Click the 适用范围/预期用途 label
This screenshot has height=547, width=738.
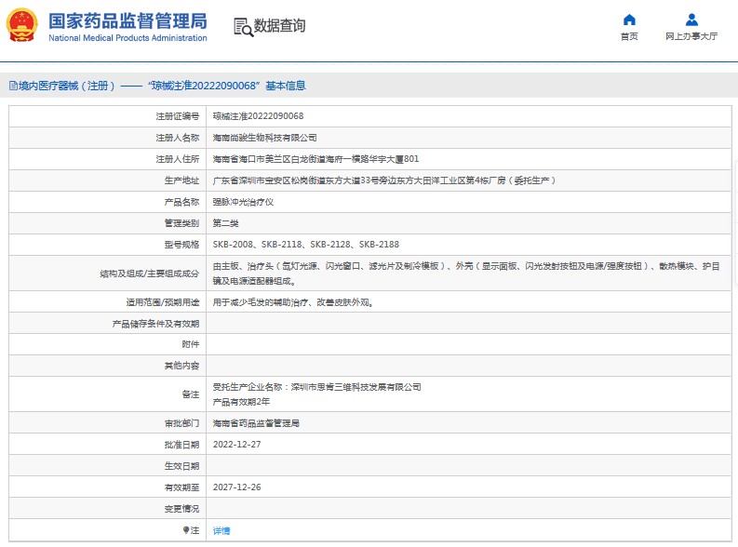coord(162,302)
